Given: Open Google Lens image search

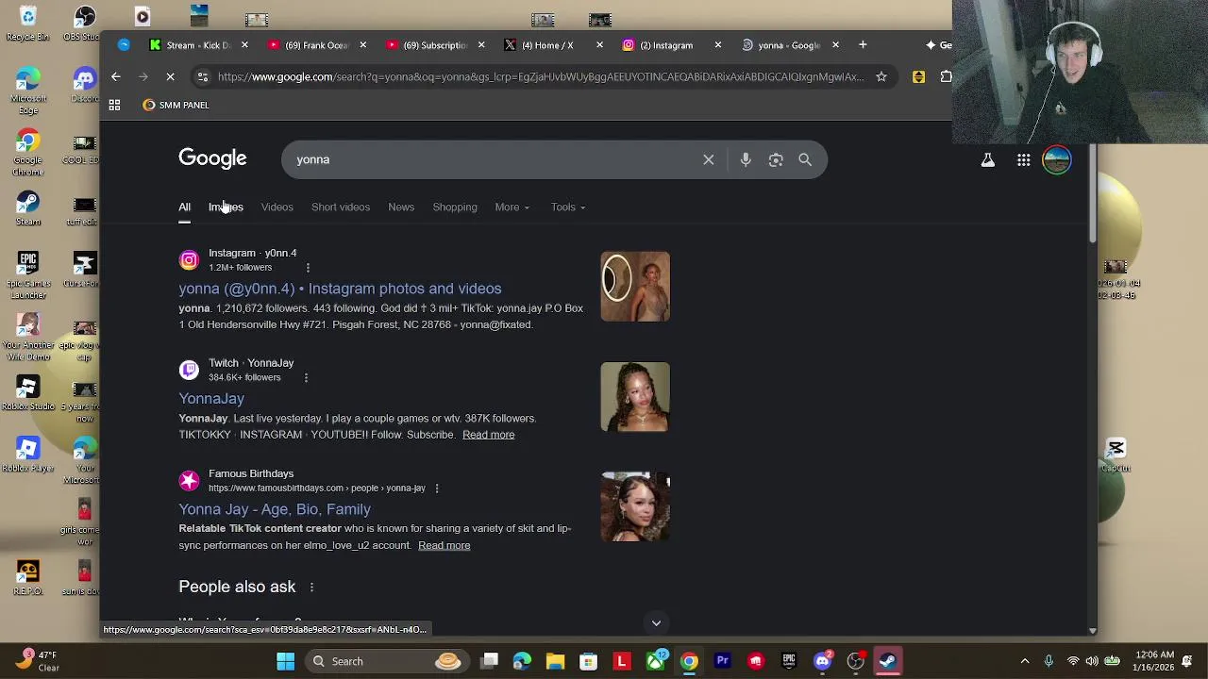Looking at the screenshot, I should [776, 159].
